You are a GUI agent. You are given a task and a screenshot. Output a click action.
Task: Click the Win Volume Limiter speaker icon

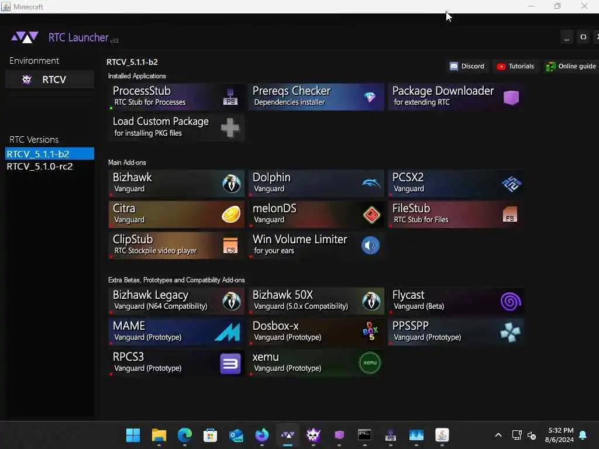370,246
